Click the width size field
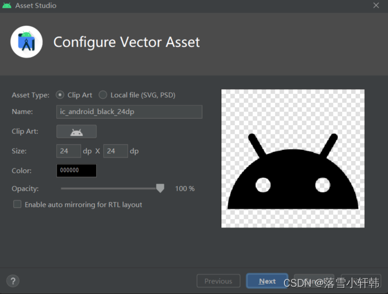This screenshot has width=388, height=294. 69,151
